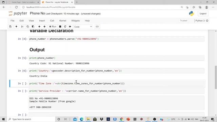217x122 pixels.
Task: Click the Output heading
Action: [x=37, y=50]
